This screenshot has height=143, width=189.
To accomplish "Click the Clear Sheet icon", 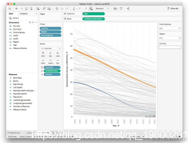I will pos(49,8).
